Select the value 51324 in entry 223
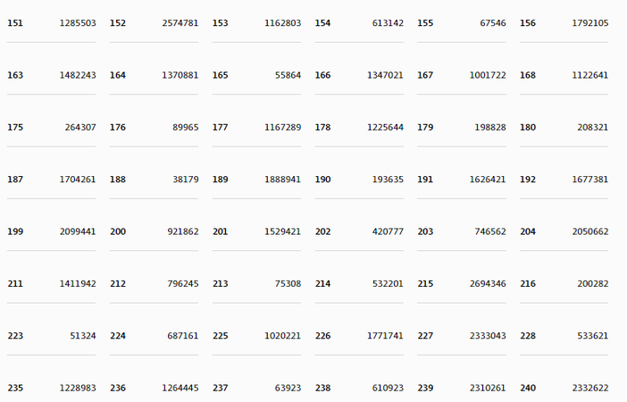The image size is (627, 402). [x=83, y=336]
